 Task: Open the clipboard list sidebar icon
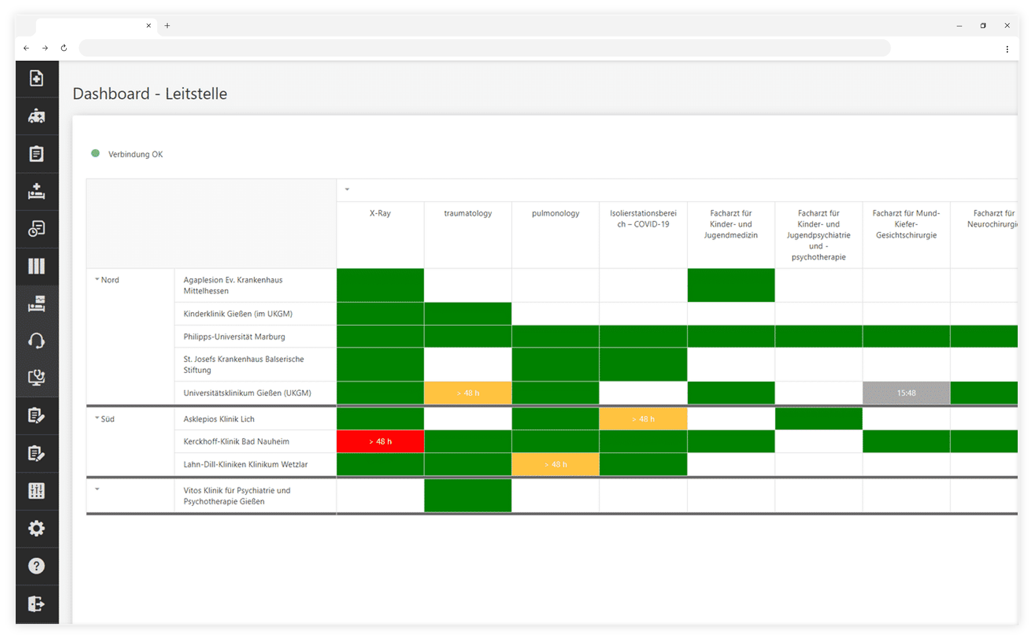(36, 154)
